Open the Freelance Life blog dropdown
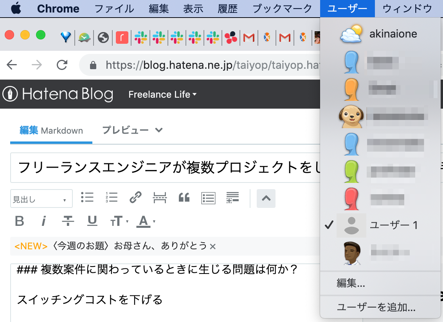The height and width of the screenshot is (322, 443). [x=162, y=94]
